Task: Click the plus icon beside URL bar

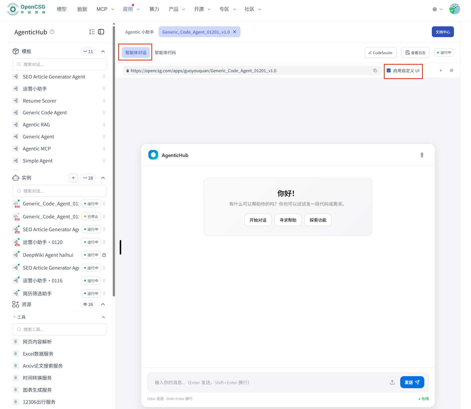Action: point(441,70)
